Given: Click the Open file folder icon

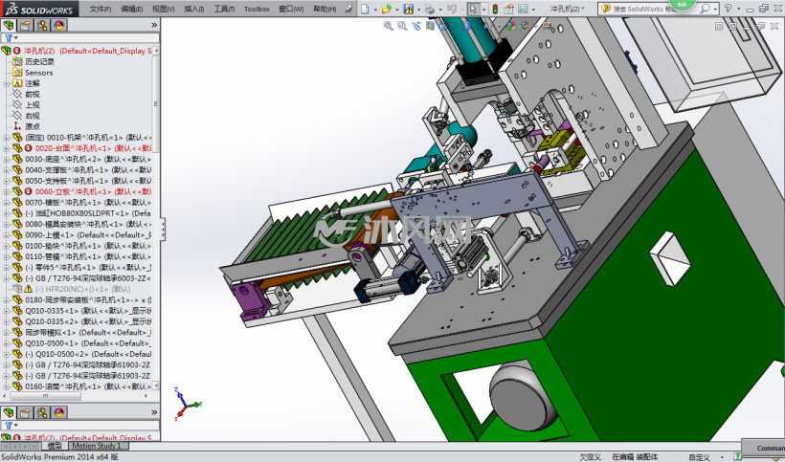Looking at the screenshot, I should pos(386,9).
